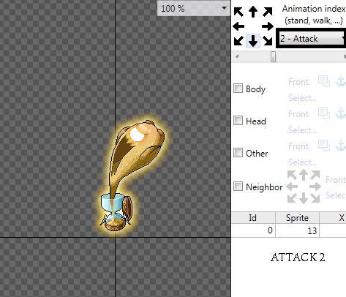The image size is (346, 297).
Task: Click the Neighbor row 'Front' label
Action: (x=336, y=180)
